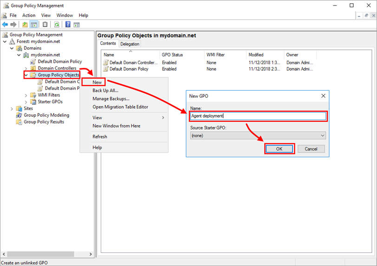This screenshot has height=266, width=377.
Task: Collapse the Forest: mydomain.net node
Action: point(5,41)
